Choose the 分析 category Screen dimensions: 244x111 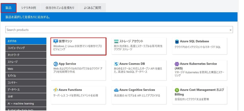(26, 97)
